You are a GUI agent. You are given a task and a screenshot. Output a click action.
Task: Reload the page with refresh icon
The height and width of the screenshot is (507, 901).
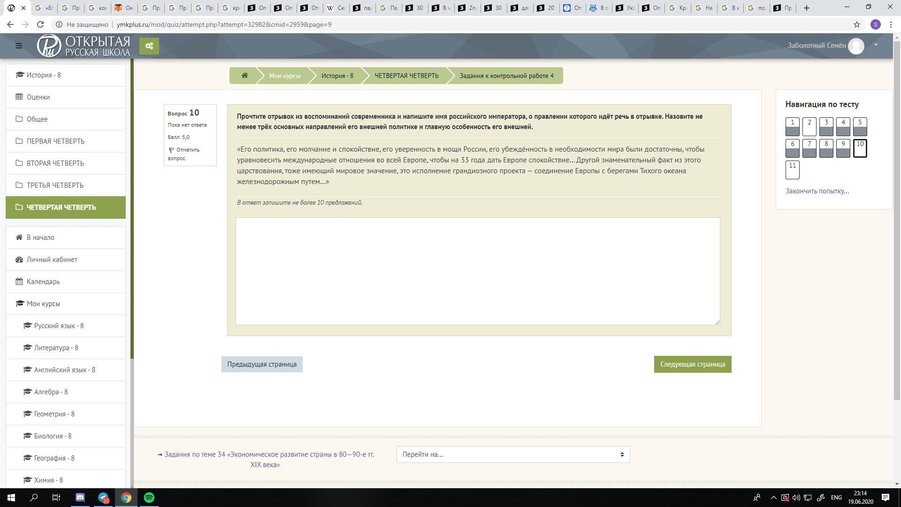(40, 24)
